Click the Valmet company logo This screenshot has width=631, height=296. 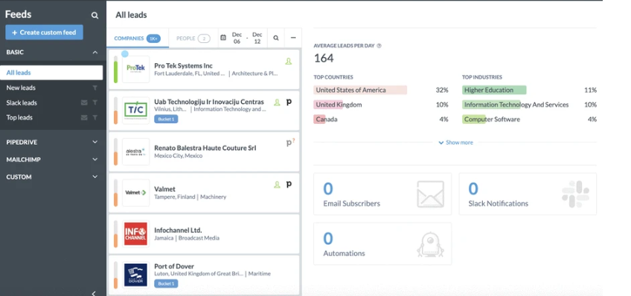[x=135, y=193]
